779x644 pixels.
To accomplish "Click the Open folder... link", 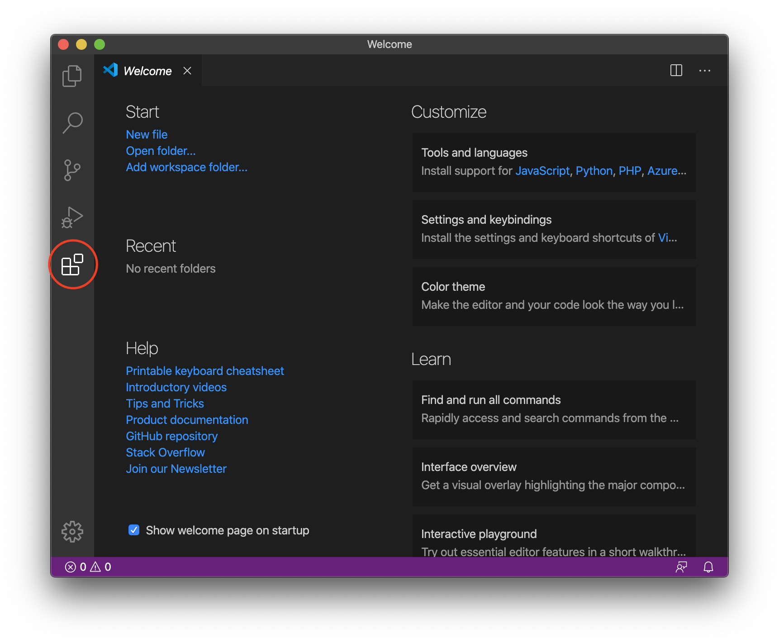I will 161,151.
